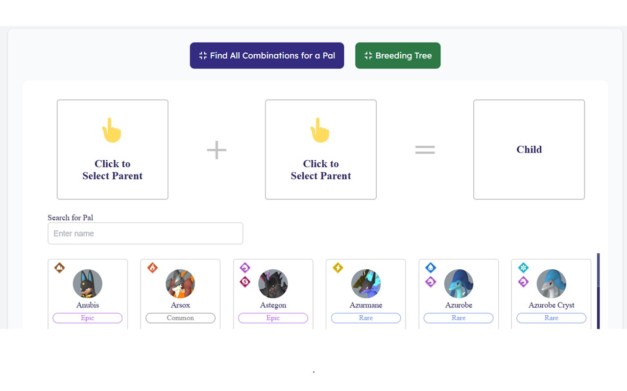Click Azurobe water element icon

pyautogui.click(x=431, y=268)
